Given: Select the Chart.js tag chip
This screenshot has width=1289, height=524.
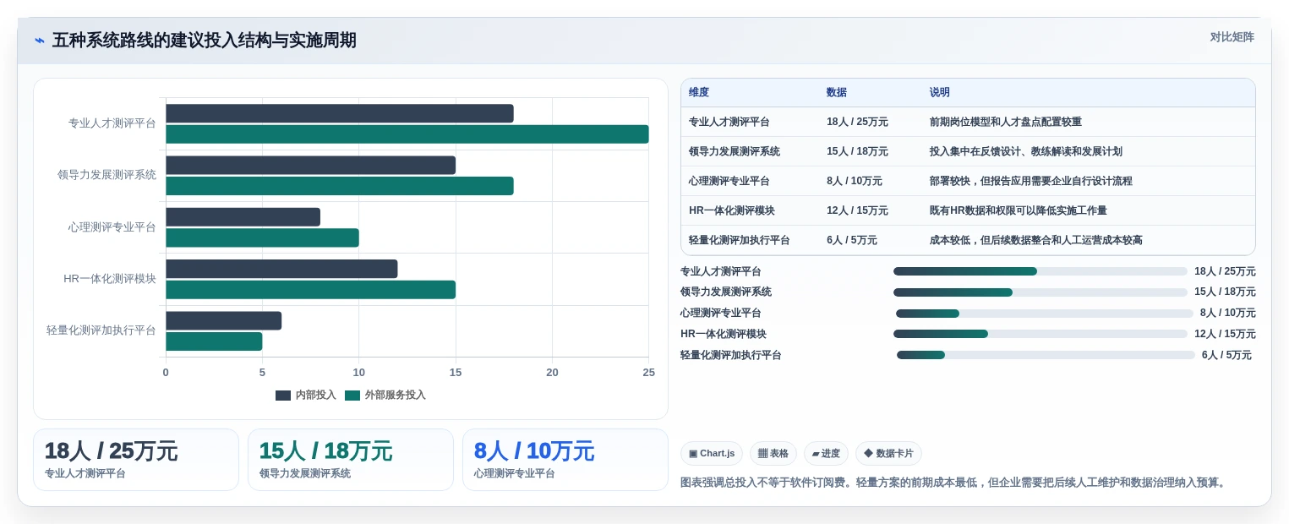Looking at the screenshot, I should [712, 454].
